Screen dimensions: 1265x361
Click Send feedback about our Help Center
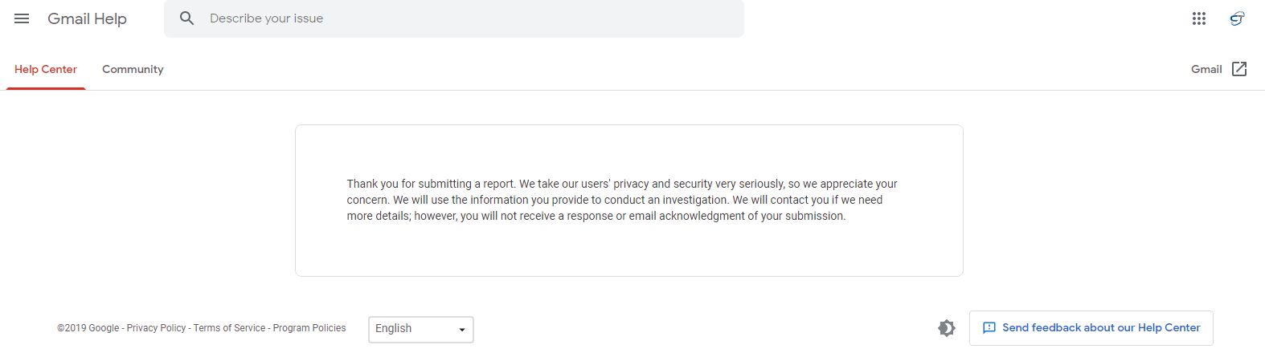point(1101,328)
